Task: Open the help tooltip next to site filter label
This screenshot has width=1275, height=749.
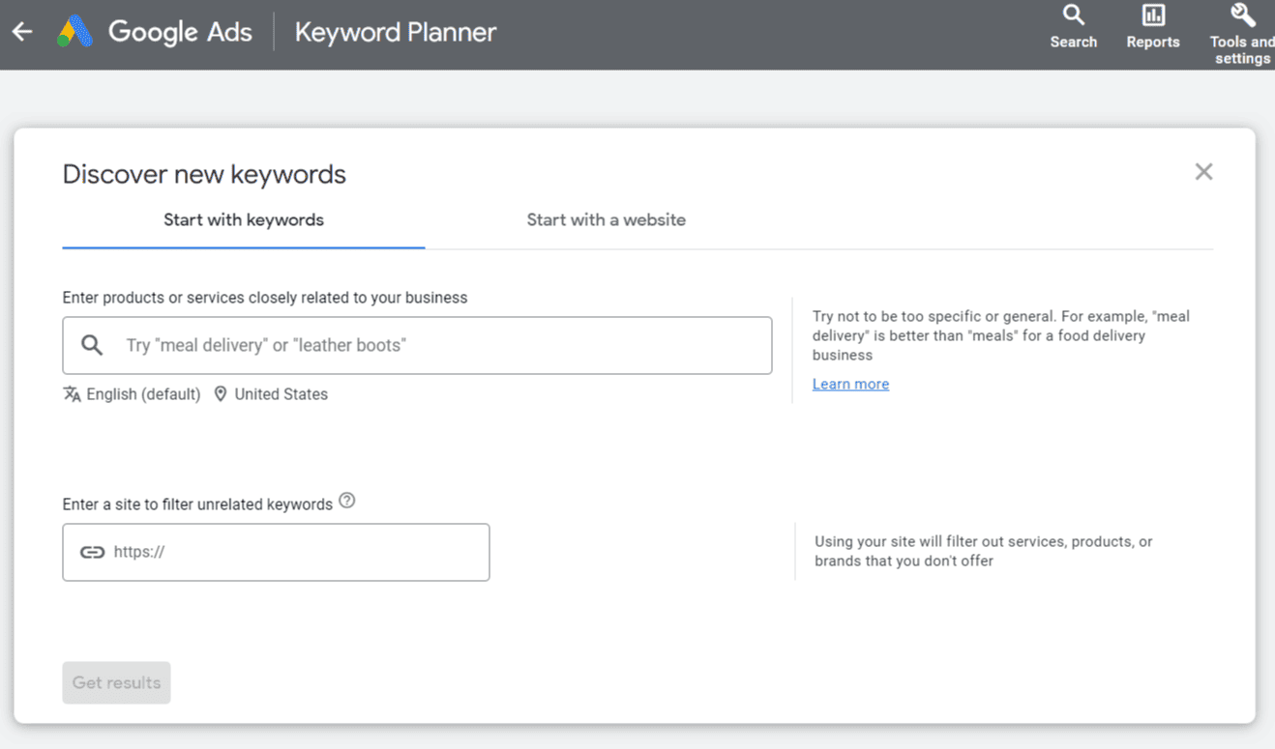Action: pyautogui.click(x=347, y=501)
